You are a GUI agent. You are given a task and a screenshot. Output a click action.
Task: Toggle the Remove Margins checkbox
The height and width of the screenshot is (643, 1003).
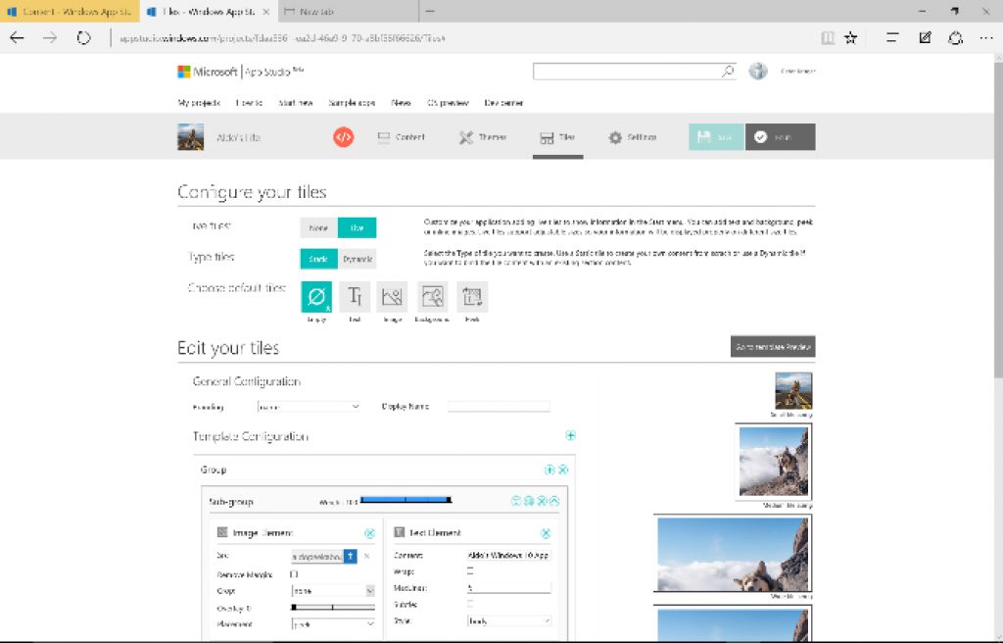pyautogui.click(x=295, y=573)
